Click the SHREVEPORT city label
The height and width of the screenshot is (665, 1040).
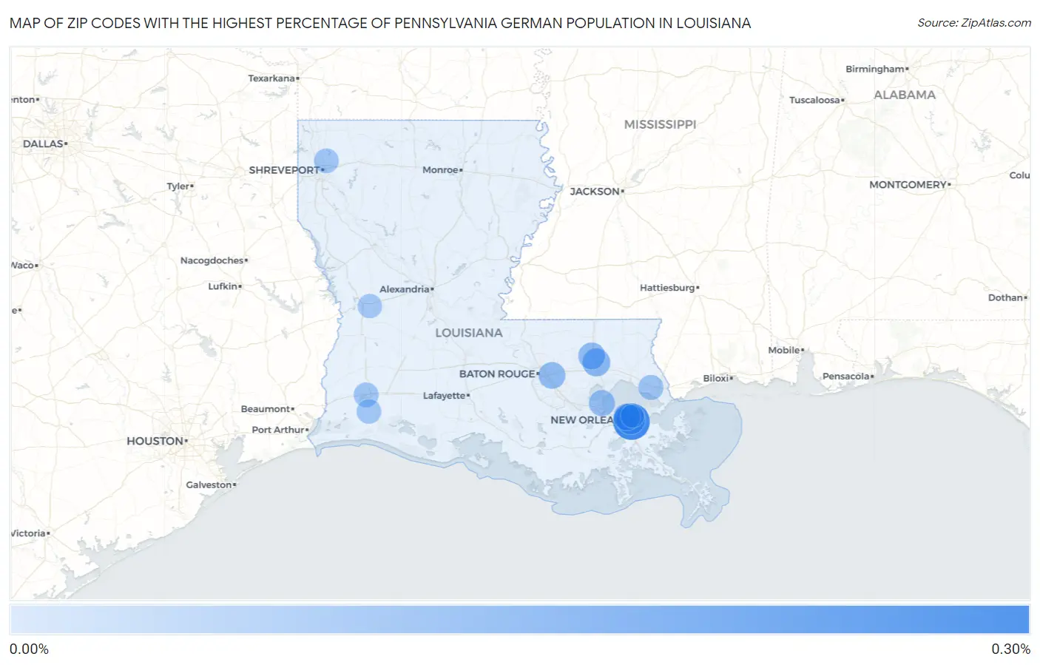[284, 169]
